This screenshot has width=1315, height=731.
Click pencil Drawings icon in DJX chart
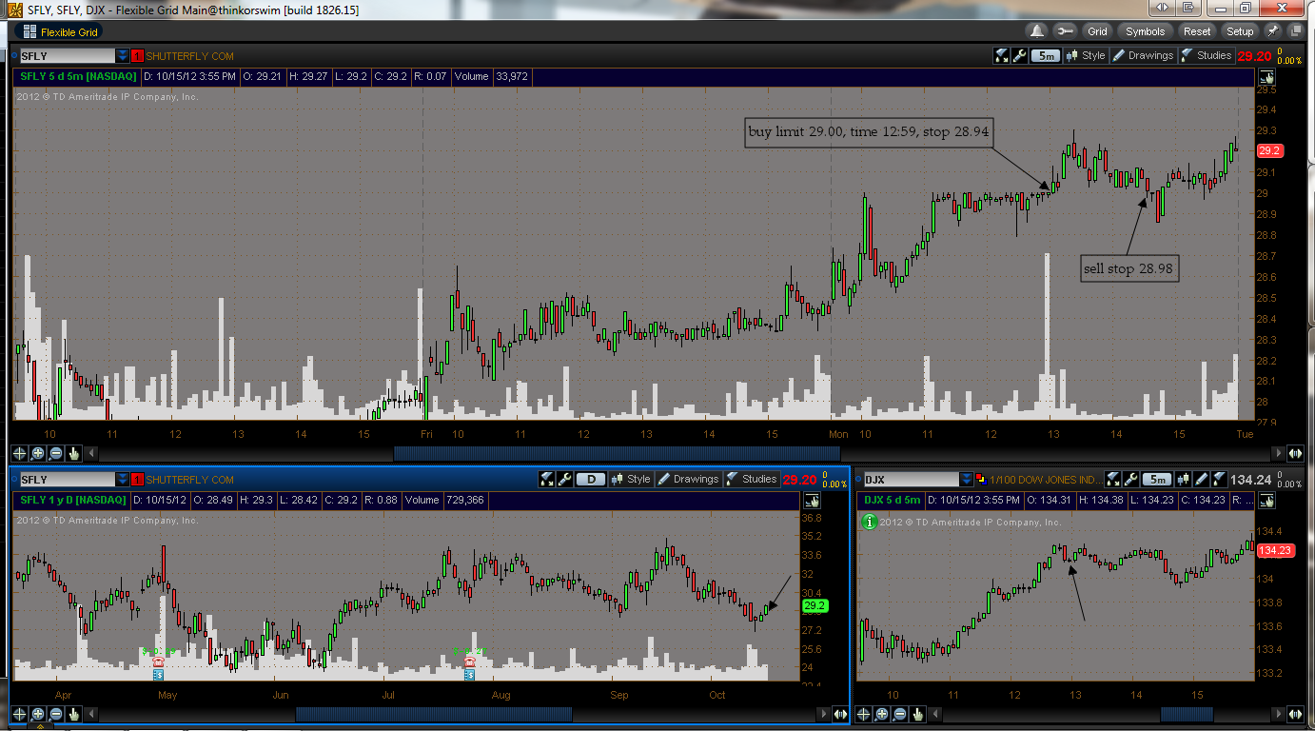[1202, 479]
